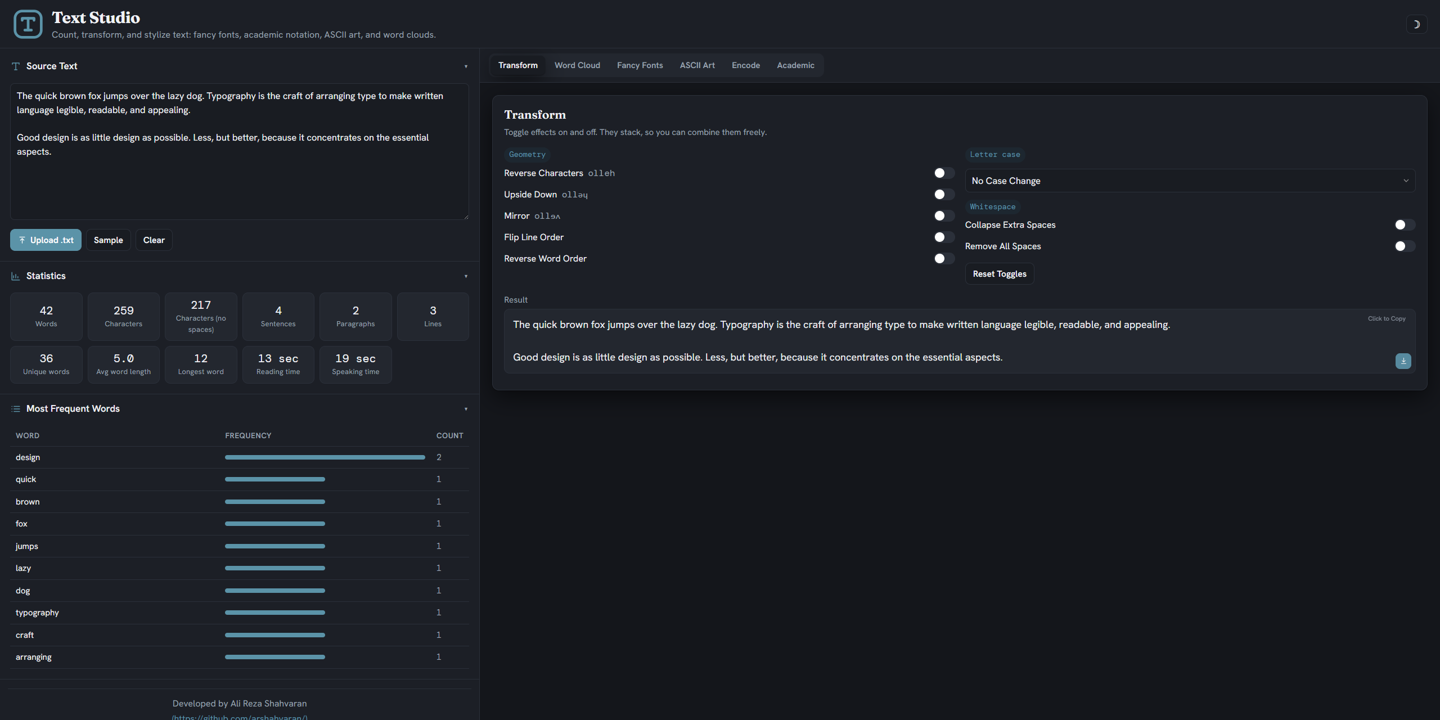Click the 19 sec Speaking time card
1440x720 pixels.
[355, 364]
